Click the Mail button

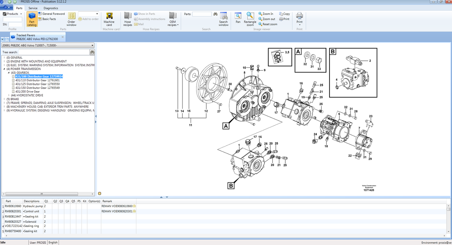pos(139,24)
